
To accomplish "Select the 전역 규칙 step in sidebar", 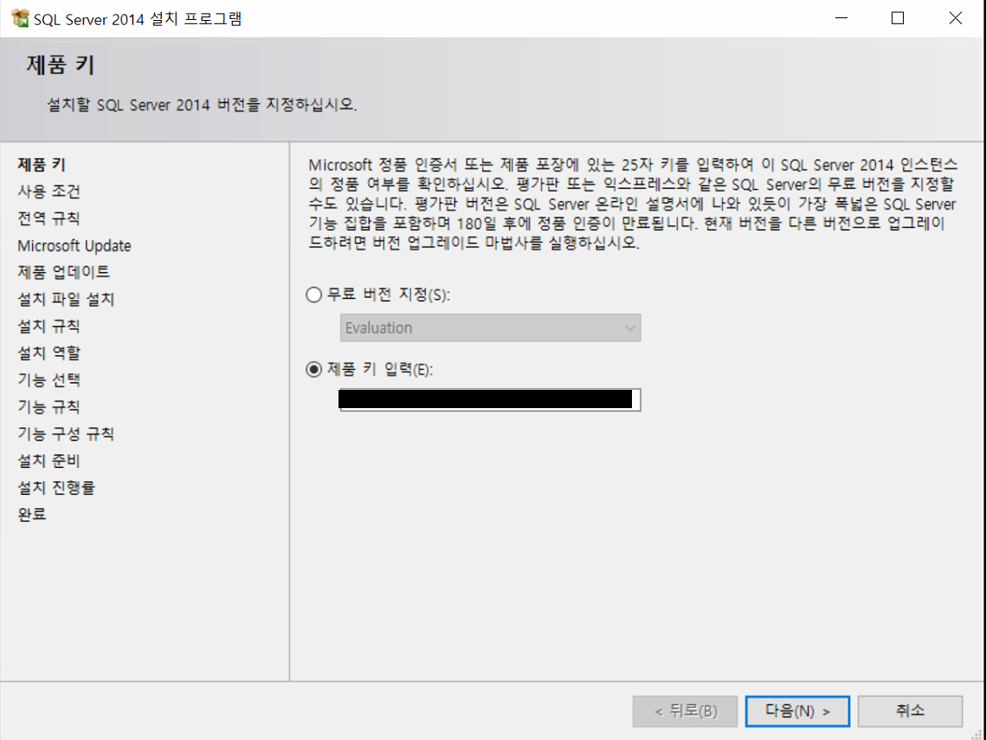I will click(49, 218).
